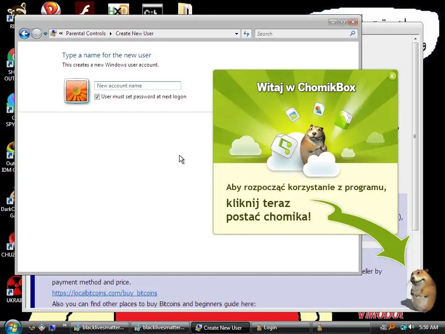Open the localbitcoins.com buy_bitcoins link
Image resolution: width=445 pixels, height=334 pixels.
tap(104, 293)
